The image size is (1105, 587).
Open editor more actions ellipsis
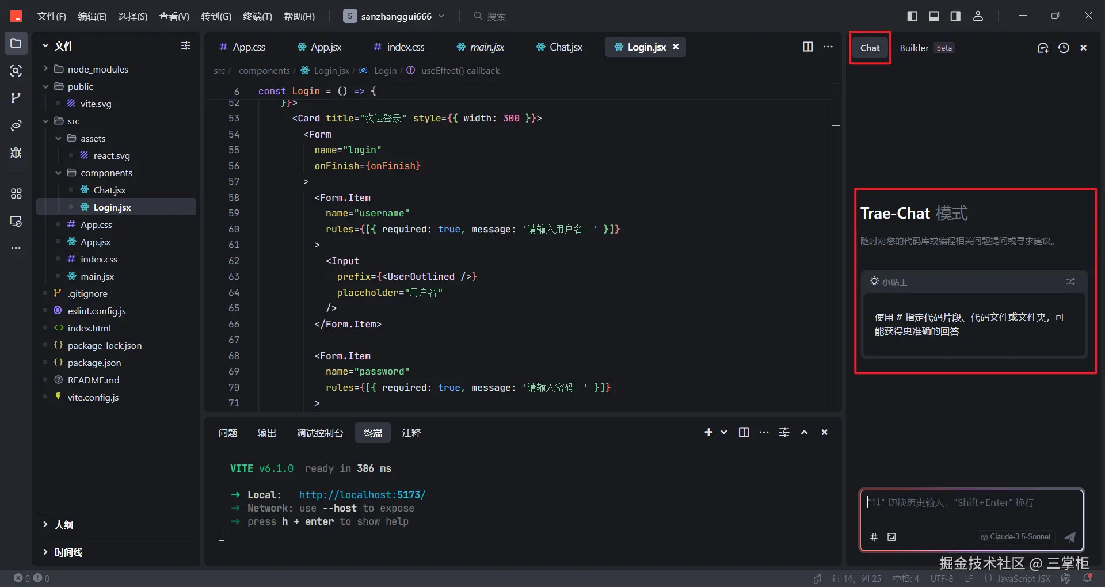828,47
